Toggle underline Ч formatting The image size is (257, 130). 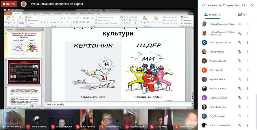(x=48, y=22)
